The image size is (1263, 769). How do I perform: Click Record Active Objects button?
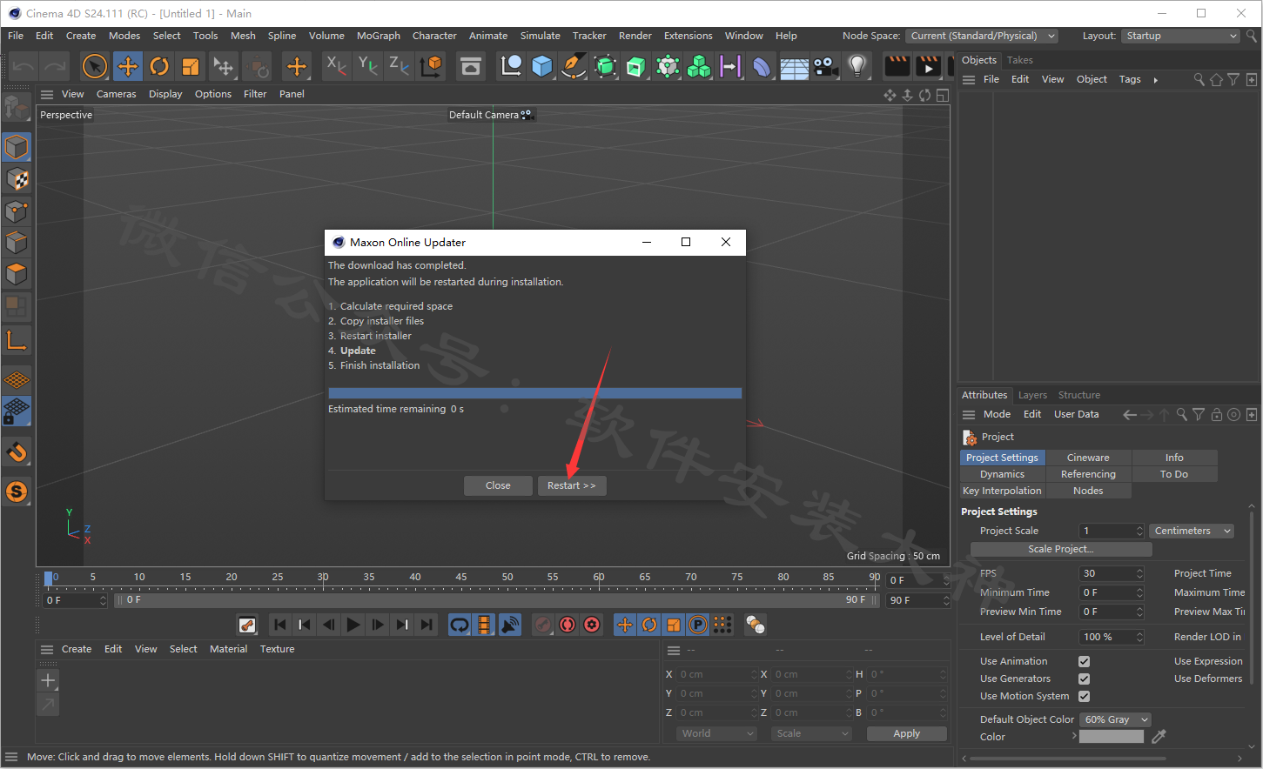[543, 625]
